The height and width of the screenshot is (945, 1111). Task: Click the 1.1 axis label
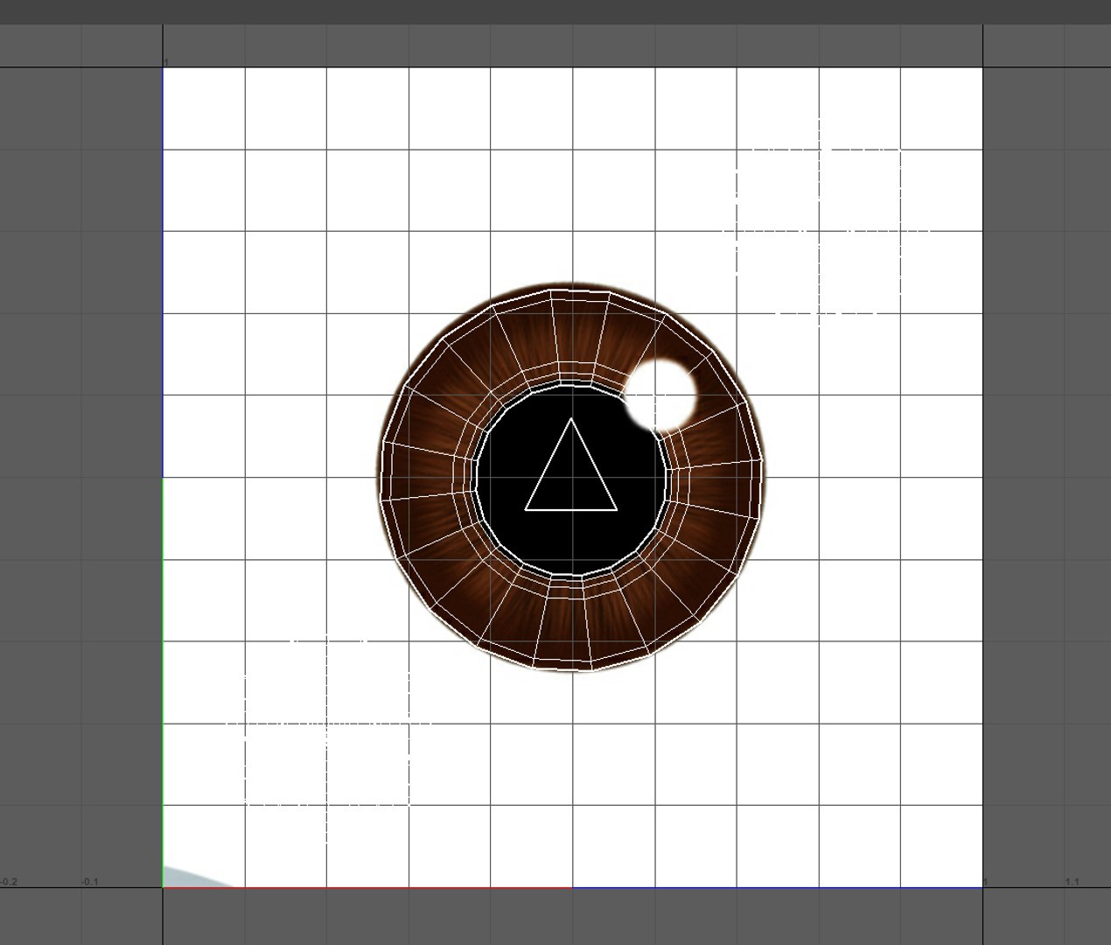[x=1072, y=882]
